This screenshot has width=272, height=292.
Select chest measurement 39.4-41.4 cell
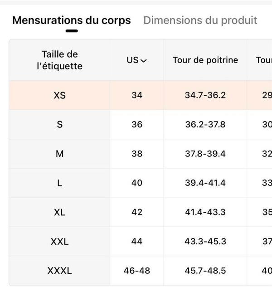click(x=205, y=183)
